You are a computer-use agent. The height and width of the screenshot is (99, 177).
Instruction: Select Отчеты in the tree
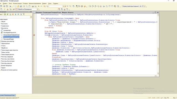[3, 46]
